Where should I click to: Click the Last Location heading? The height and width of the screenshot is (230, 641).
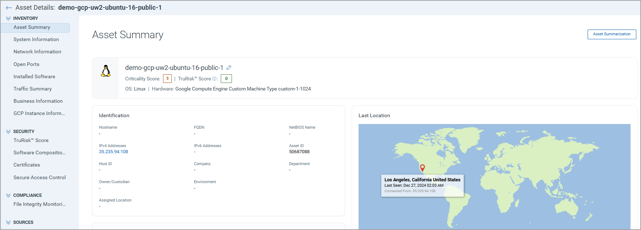pyautogui.click(x=374, y=116)
